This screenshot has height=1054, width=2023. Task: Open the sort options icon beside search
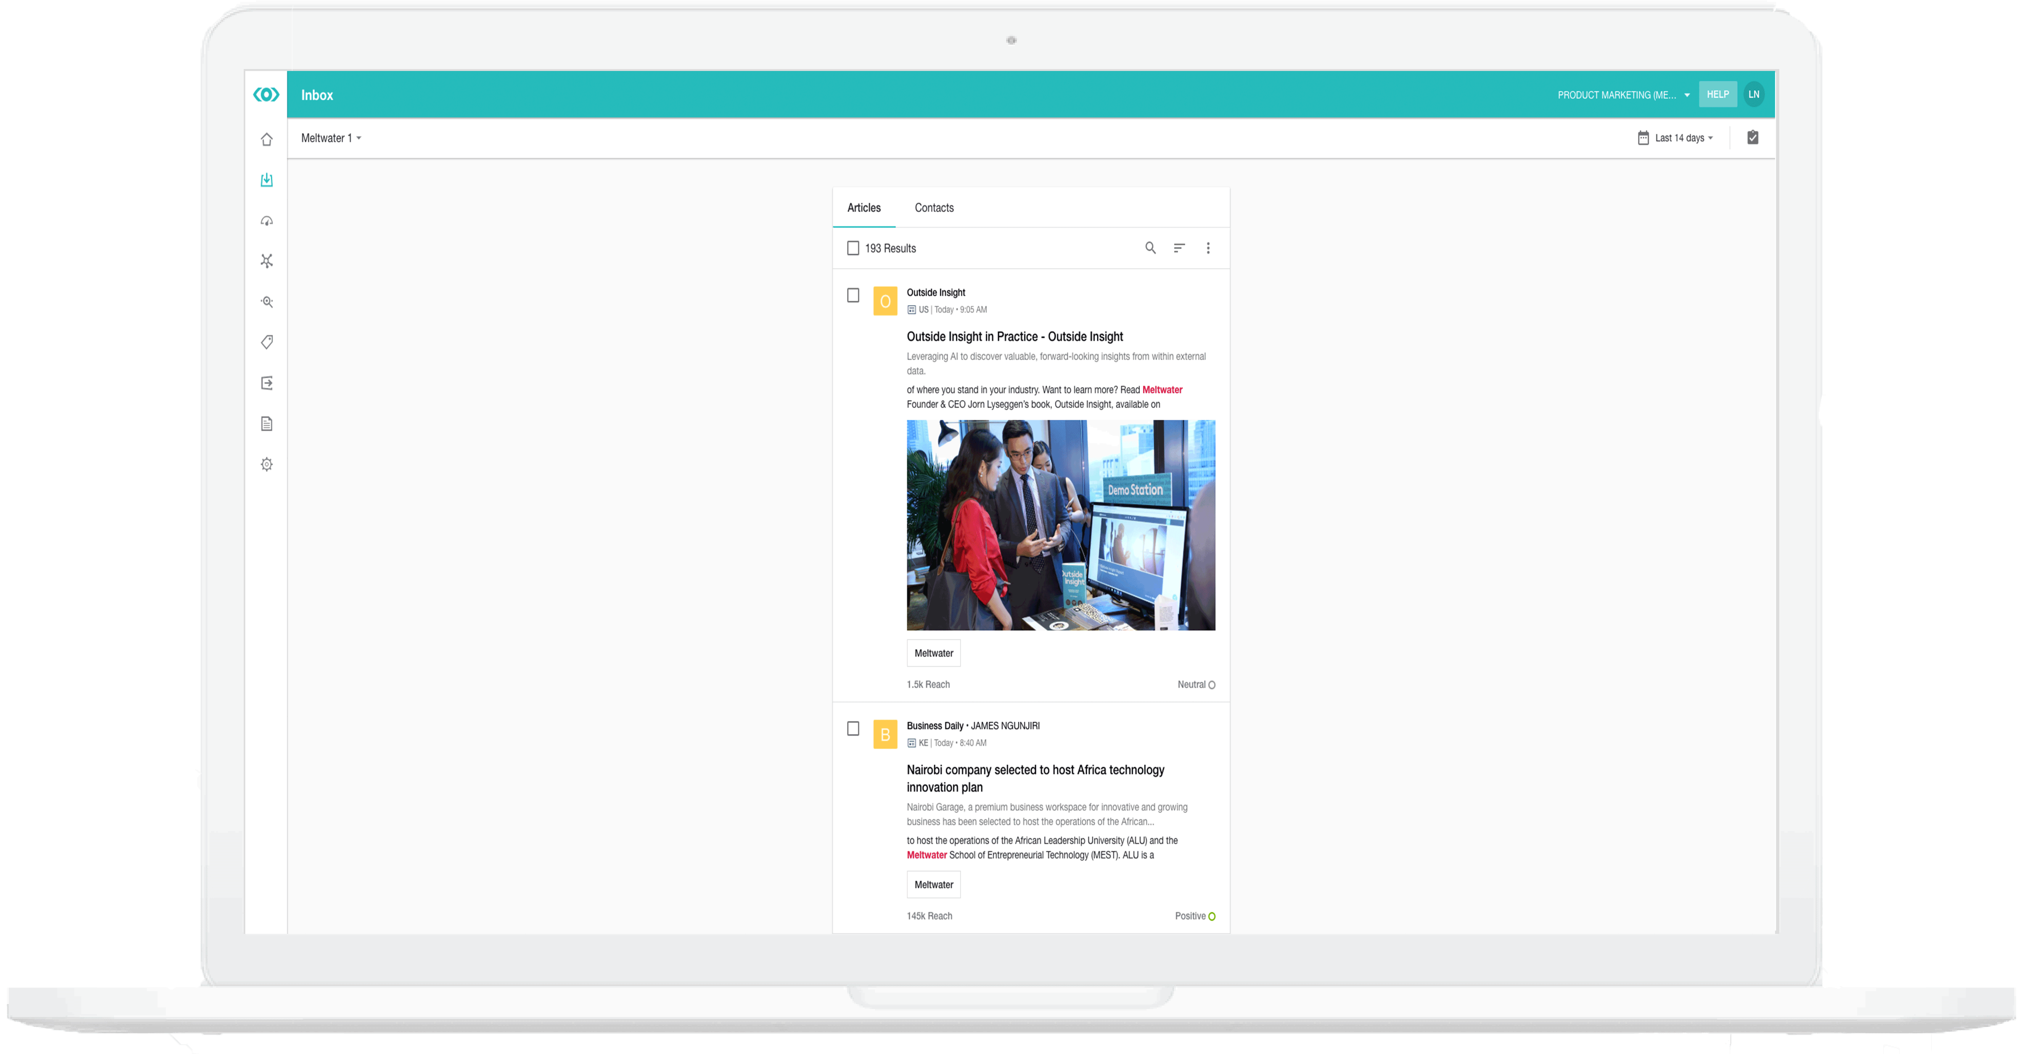click(1179, 248)
